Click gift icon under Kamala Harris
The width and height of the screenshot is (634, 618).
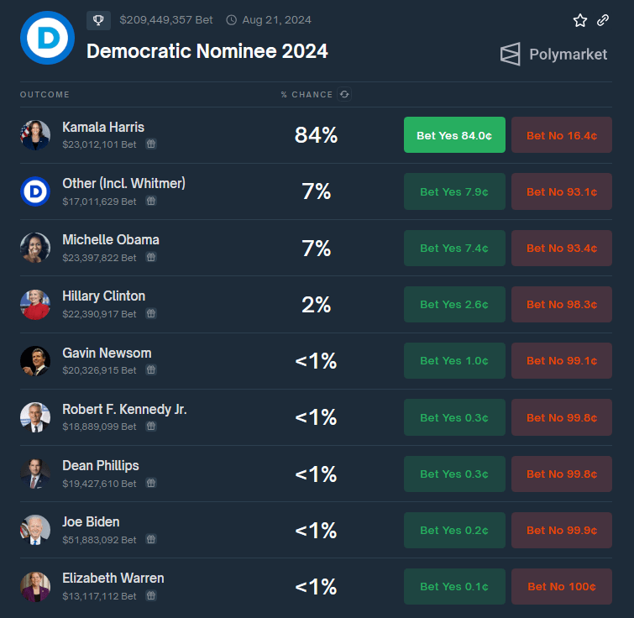tap(151, 144)
